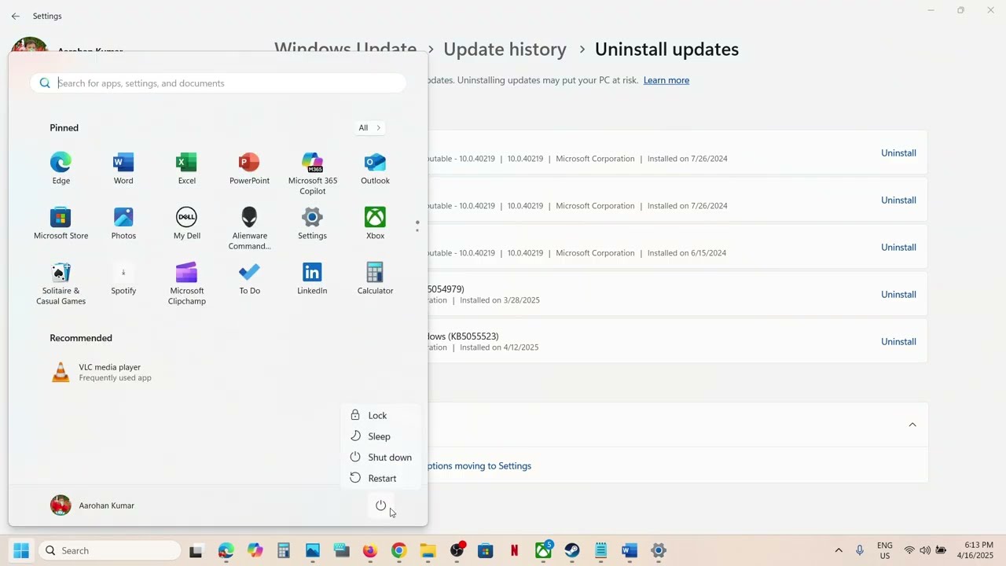Launch Microsoft Clipchamp
The width and height of the screenshot is (1006, 566).
[x=186, y=283]
